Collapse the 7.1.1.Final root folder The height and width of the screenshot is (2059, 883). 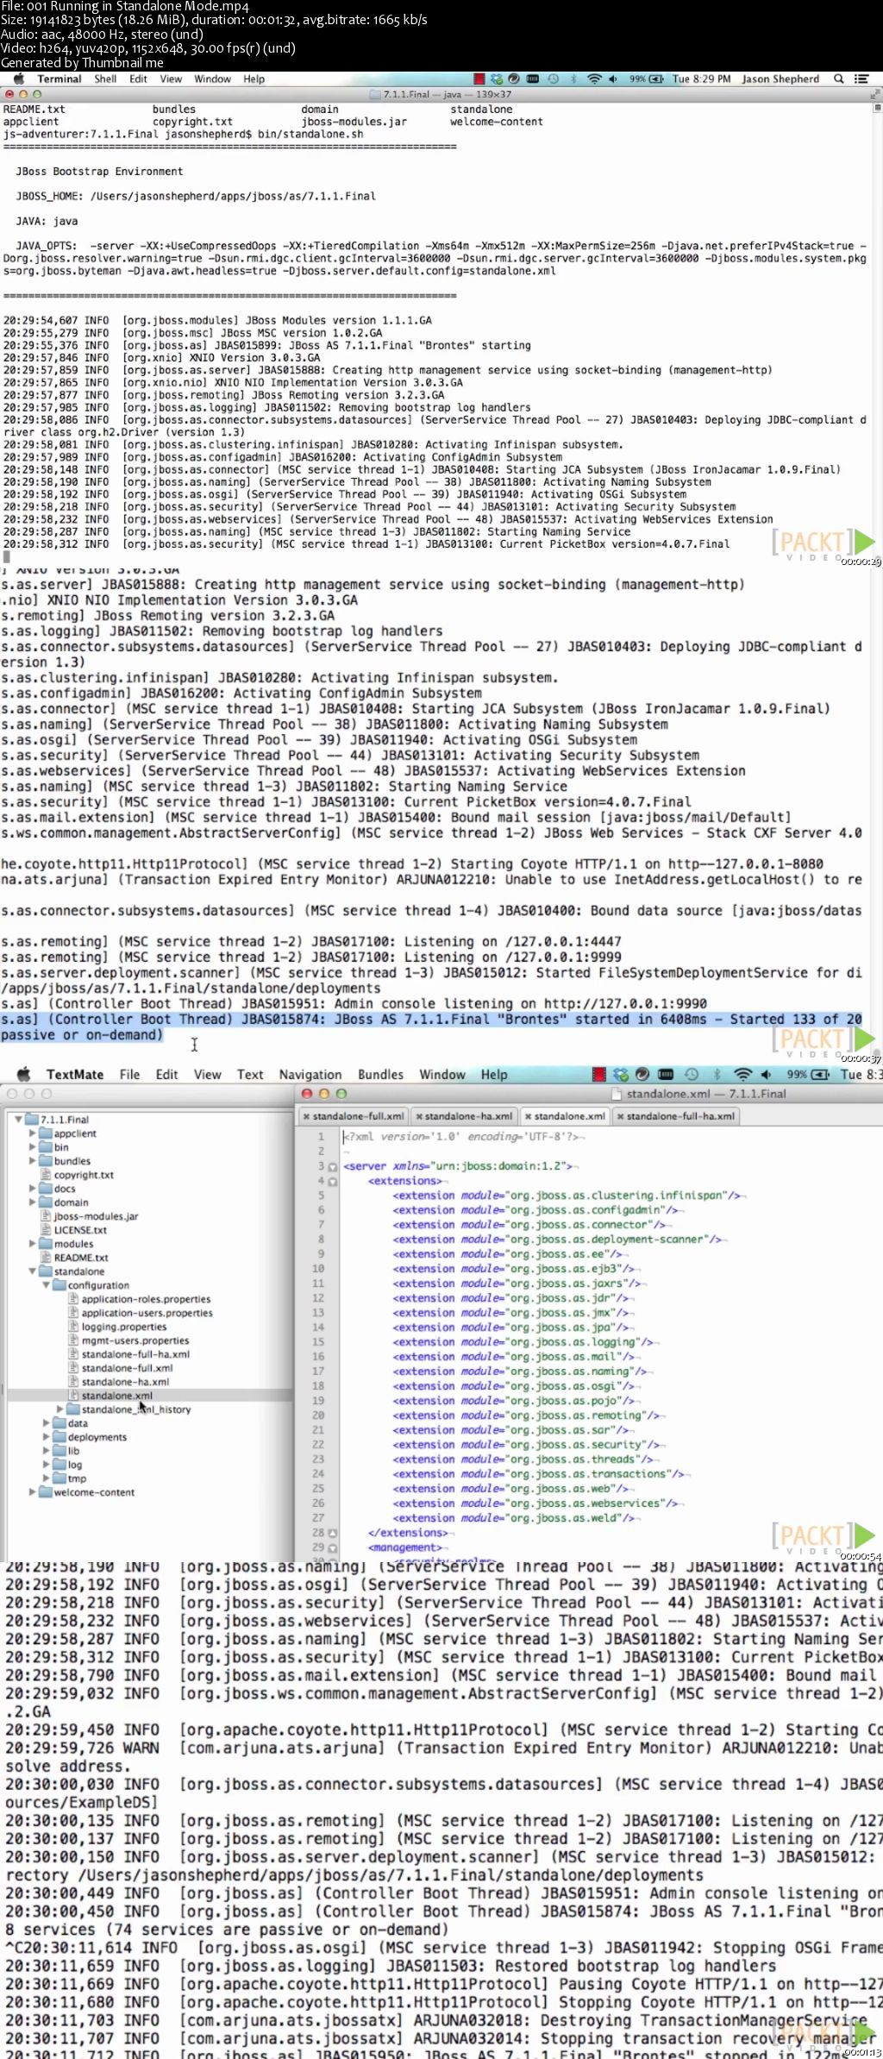(x=18, y=1120)
